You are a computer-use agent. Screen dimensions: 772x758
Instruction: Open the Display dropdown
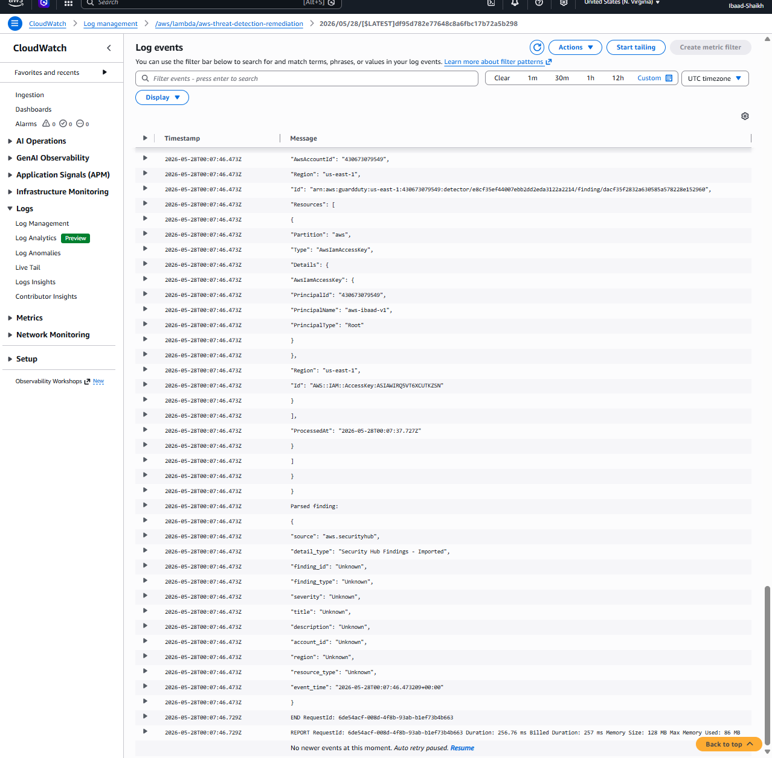click(x=162, y=97)
